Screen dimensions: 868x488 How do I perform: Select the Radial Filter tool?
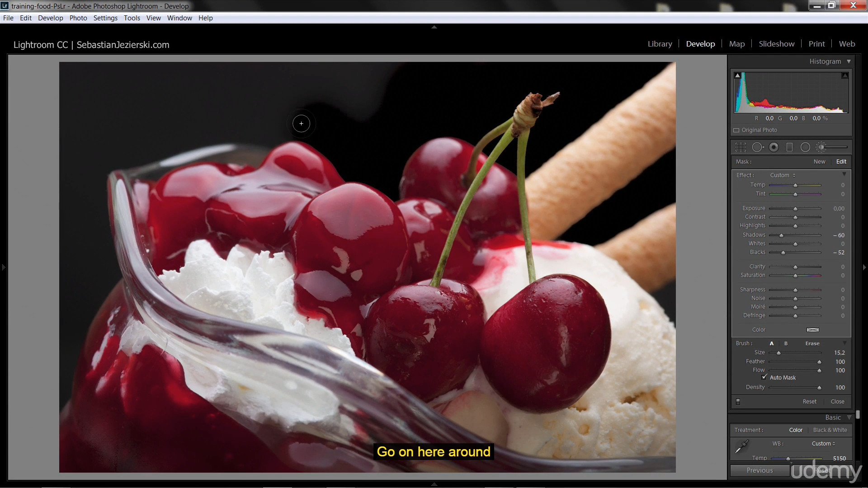(805, 147)
